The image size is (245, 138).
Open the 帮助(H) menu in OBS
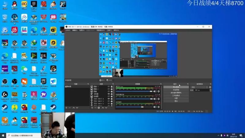point(116,30)
